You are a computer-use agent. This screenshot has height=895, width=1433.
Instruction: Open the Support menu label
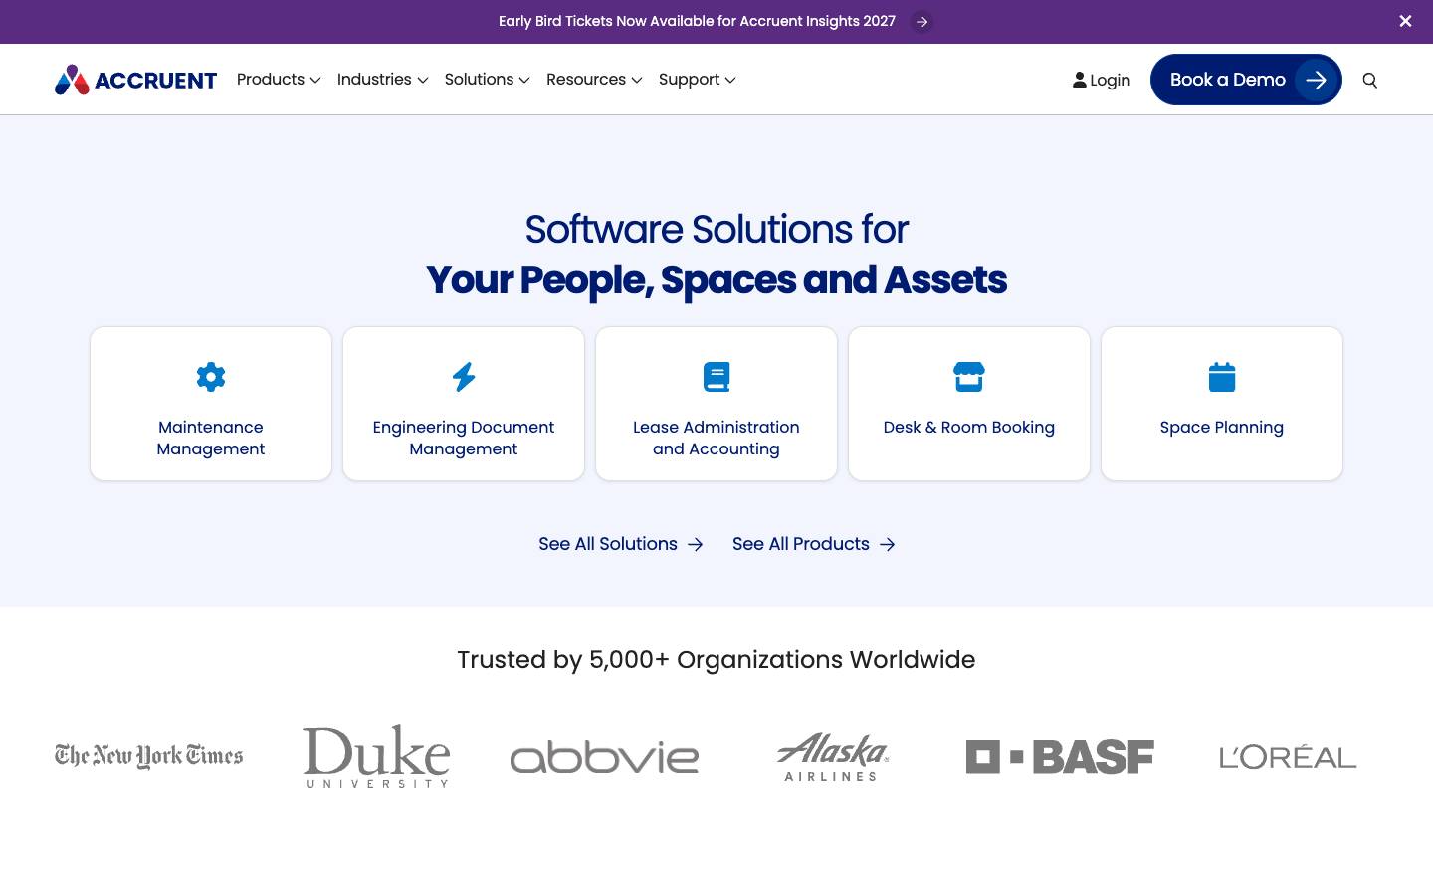pos(689,80)
